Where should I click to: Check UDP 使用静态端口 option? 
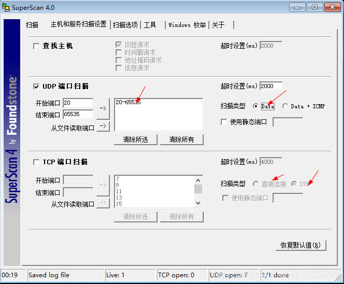[224, 122]
